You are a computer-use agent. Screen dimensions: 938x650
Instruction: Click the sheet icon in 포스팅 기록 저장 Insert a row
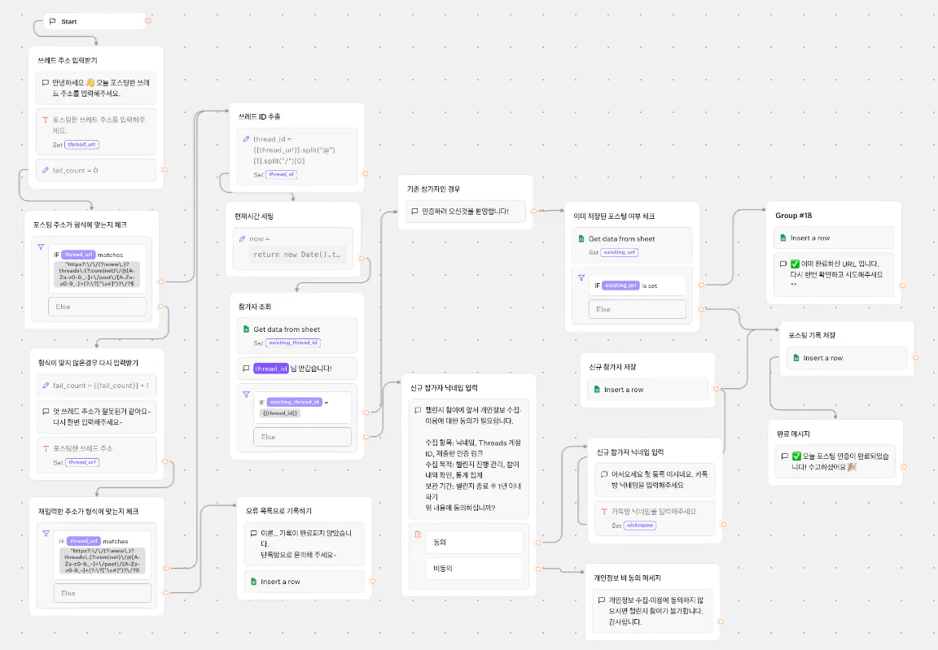tap(796, 358)
